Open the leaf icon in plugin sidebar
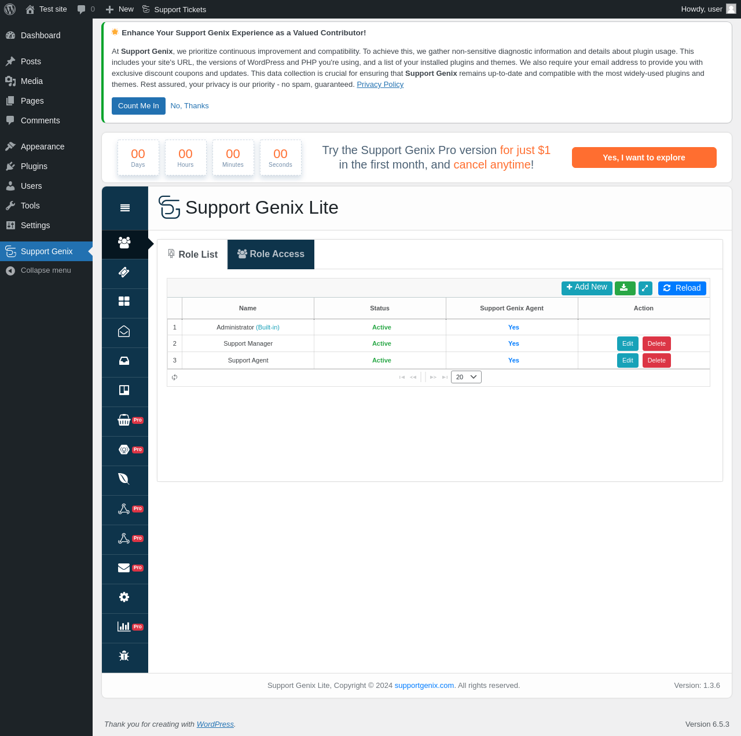Screen dimensions: 741x736 click(x=124, y=479)
